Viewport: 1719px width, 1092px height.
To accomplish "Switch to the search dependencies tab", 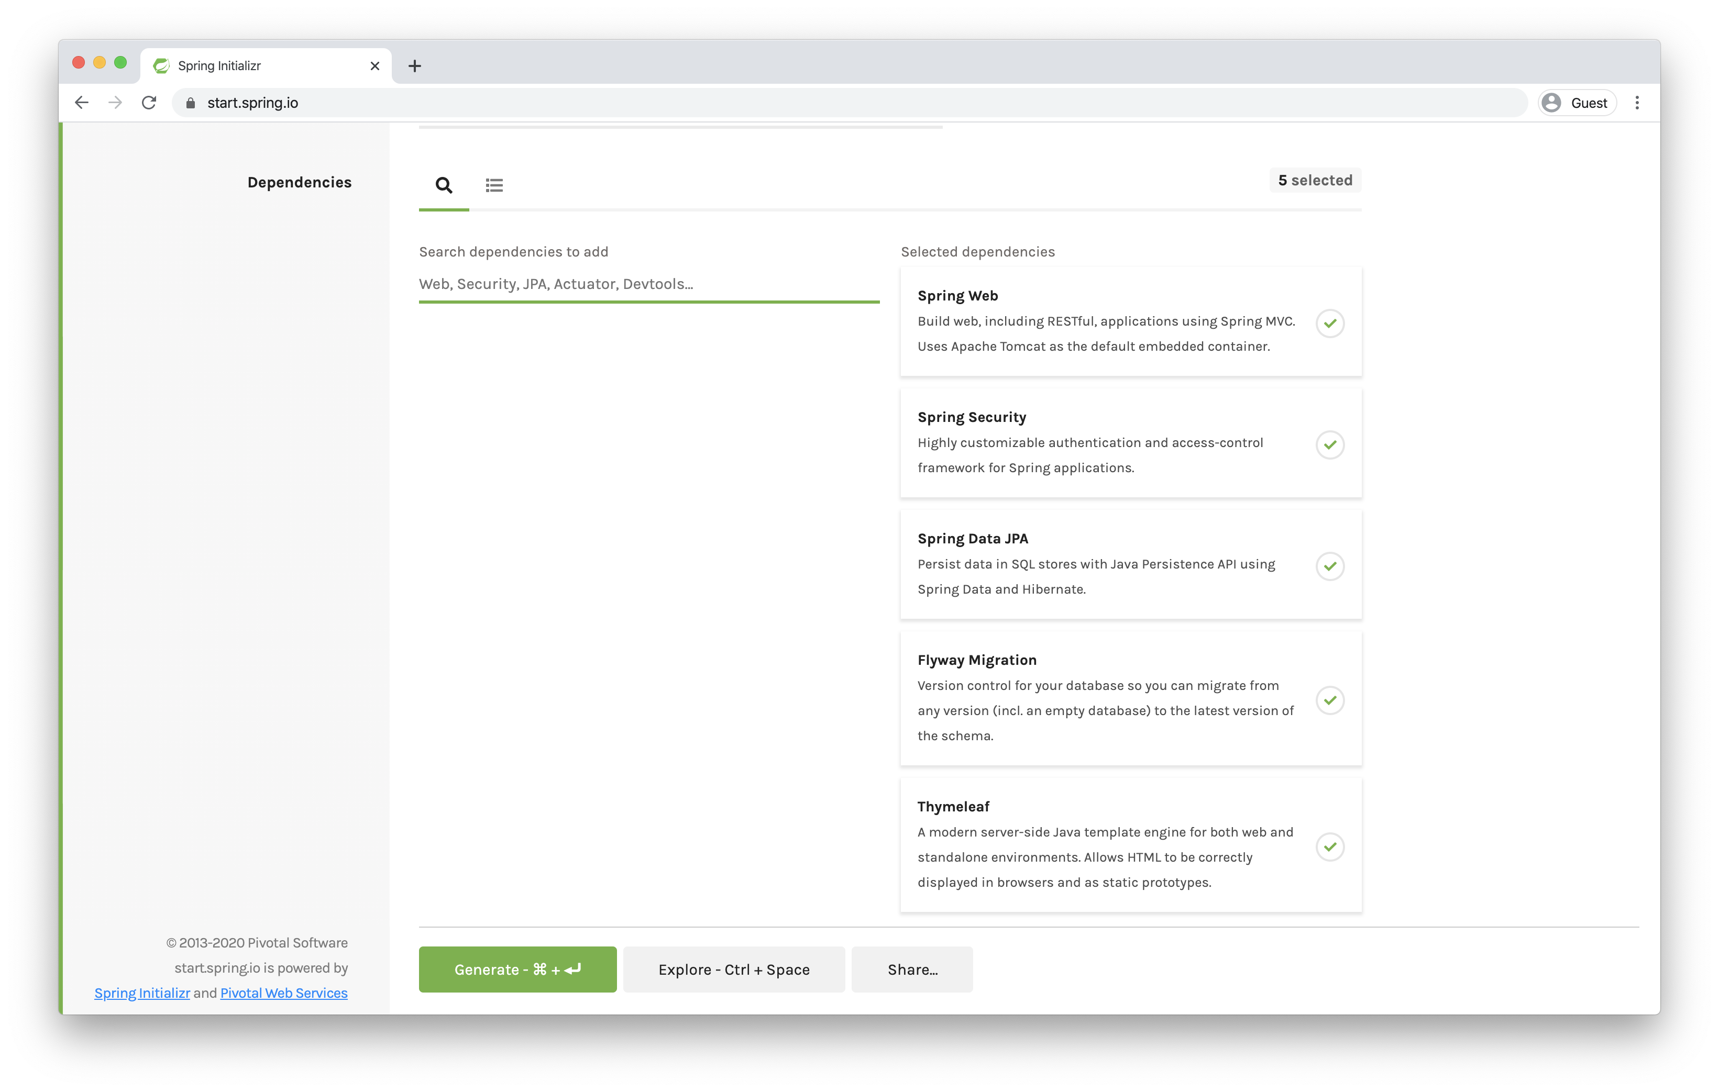I will (443, 185).
